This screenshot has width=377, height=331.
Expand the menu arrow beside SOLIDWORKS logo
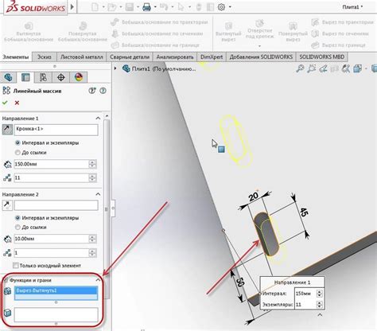click(x=72, y=7)
